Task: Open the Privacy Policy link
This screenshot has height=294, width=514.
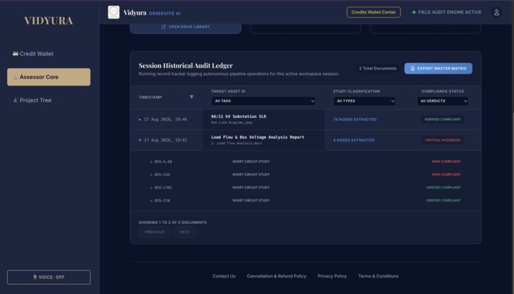Action: pos(332,276)
